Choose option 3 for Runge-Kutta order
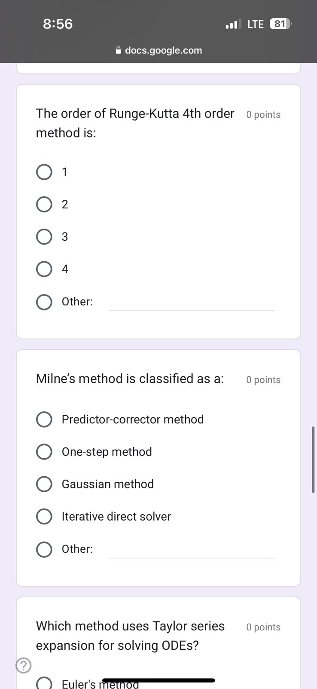 pos(44,236)
